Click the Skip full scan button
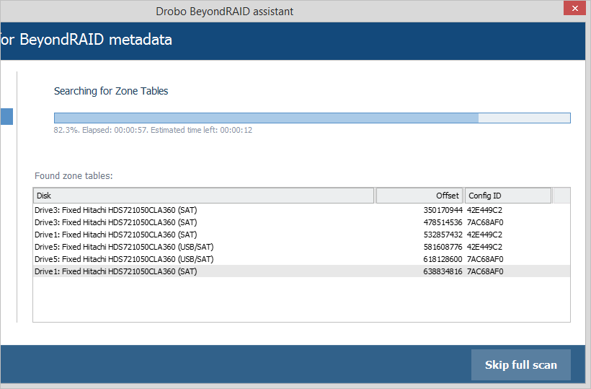 click(520, 365)
